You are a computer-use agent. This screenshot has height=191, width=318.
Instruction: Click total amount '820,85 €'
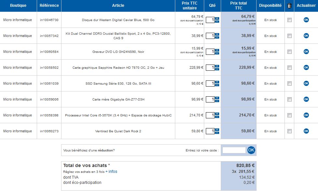pos(245,165)
